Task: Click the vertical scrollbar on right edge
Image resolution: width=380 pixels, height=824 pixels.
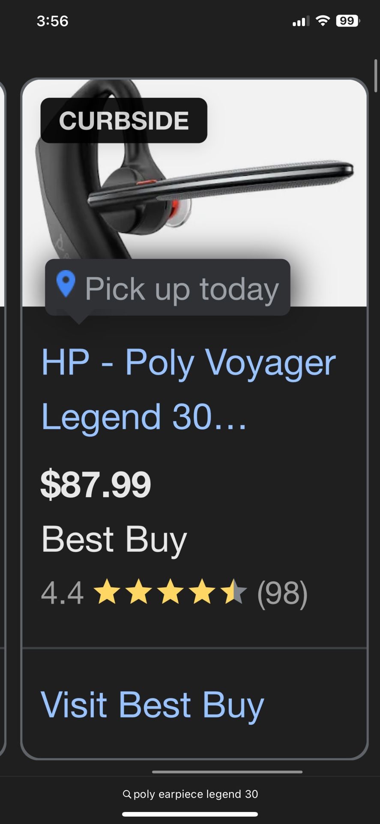Action: [376, 76]
